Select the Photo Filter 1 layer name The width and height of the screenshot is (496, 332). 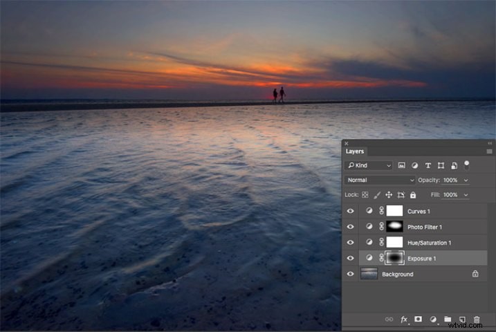tap(425, 228)
